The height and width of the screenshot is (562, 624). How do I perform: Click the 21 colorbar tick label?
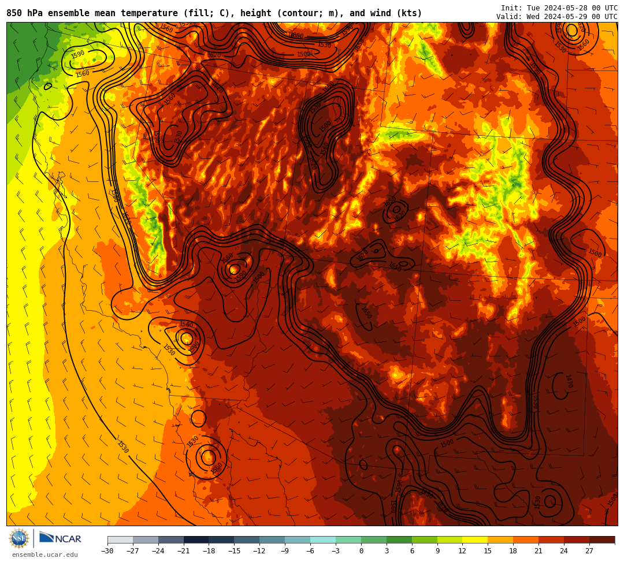pyautogui.click(x=539, y=551)
